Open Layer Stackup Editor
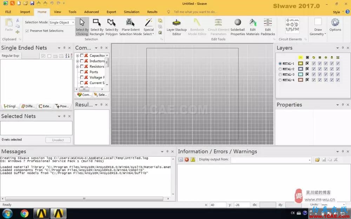 177,27
